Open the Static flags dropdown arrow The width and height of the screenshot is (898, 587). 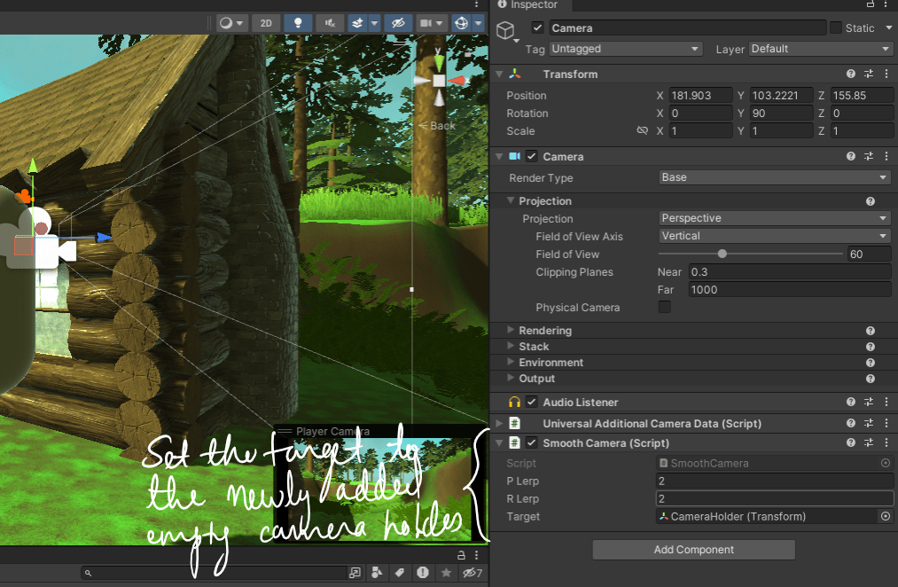889,27
